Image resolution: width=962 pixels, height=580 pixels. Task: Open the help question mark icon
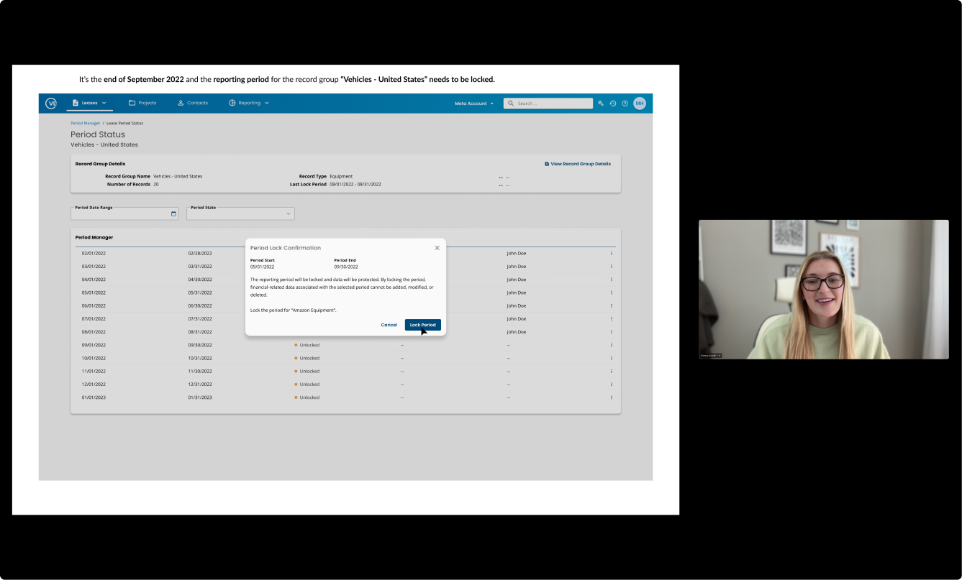point(625,103)
